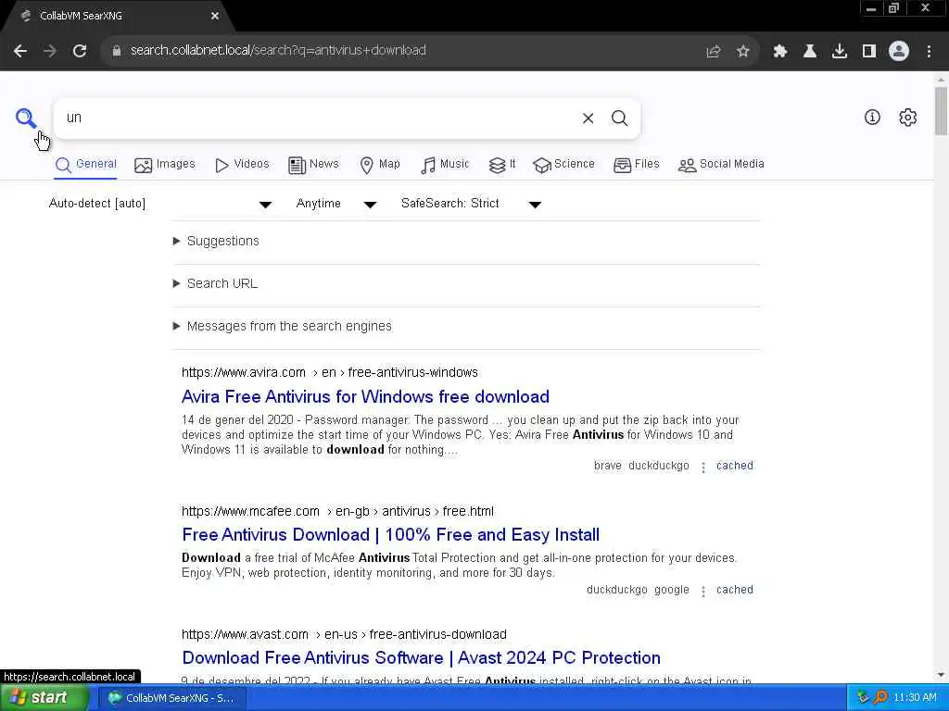This screenshot has height=711, width=949.
Task: Open the Auto-detect language dropdown
Action: click(x=160, y=204)
